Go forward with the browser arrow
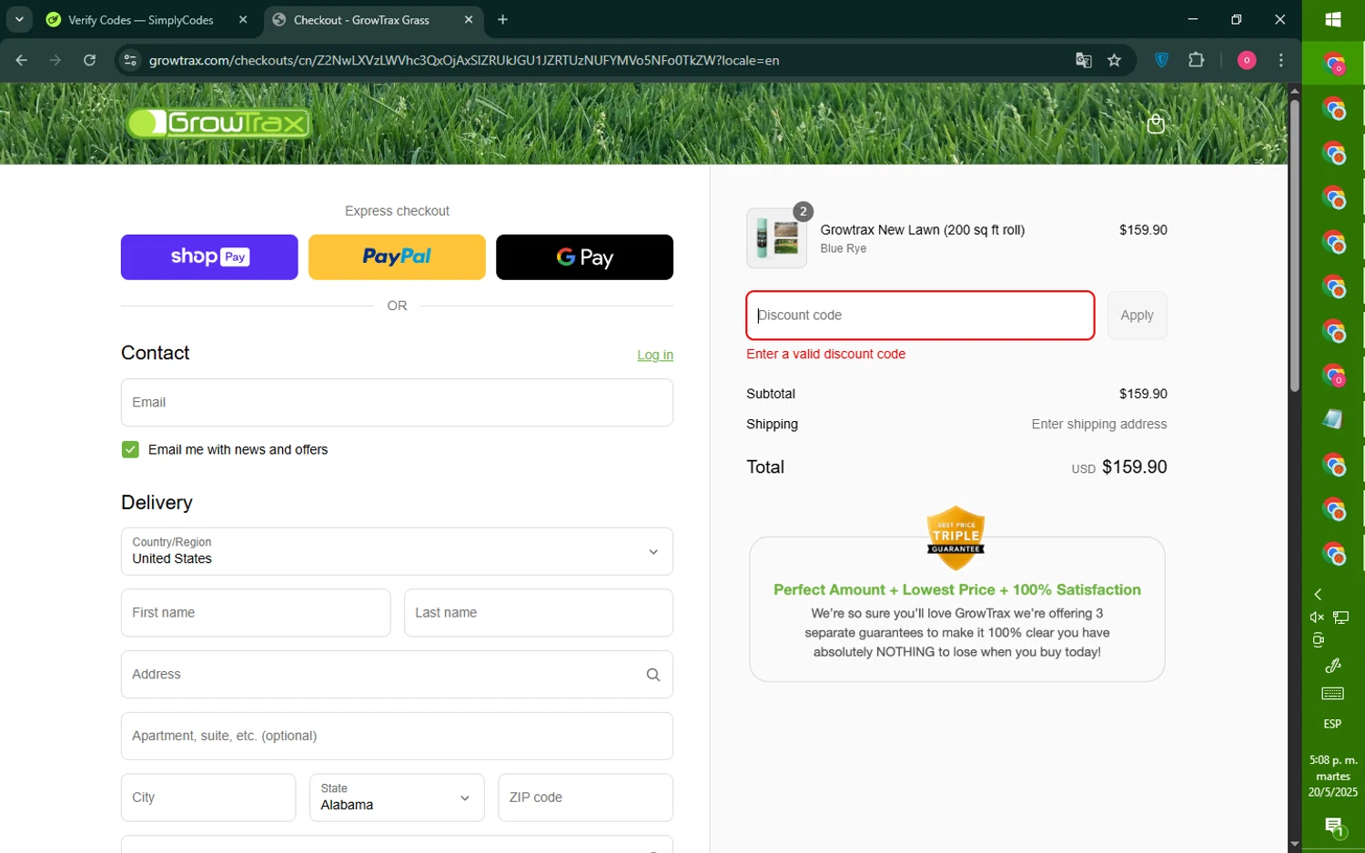The height and width of the screenshot is (853, 1365). tap(56, 60)
